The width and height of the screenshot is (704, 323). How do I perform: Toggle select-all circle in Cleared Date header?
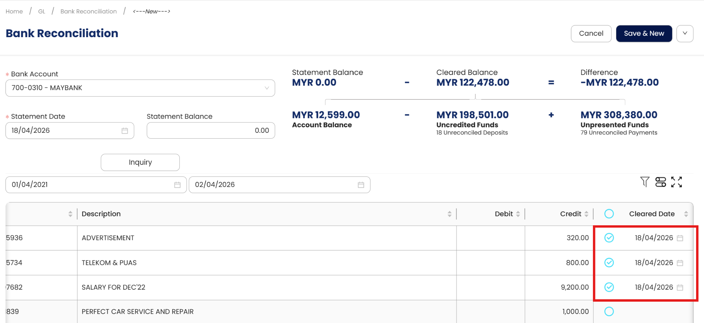point(609,214)
